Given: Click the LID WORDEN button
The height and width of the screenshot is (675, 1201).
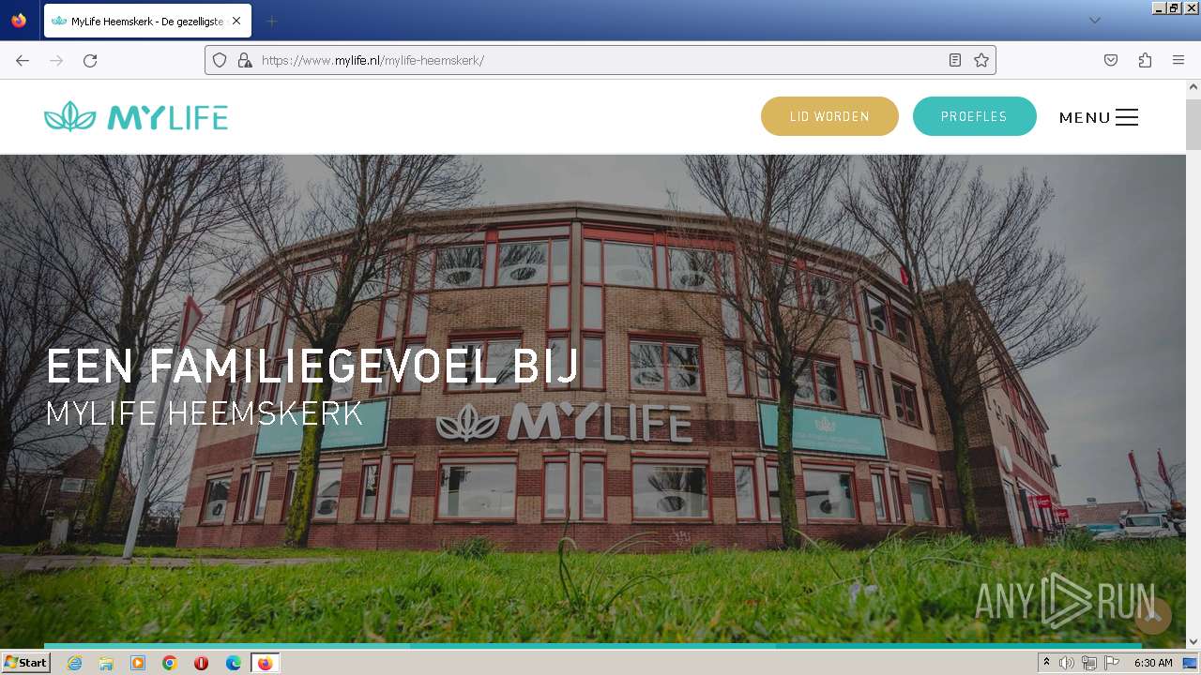Looking at the screenshot, I should (x=829, y=116).
